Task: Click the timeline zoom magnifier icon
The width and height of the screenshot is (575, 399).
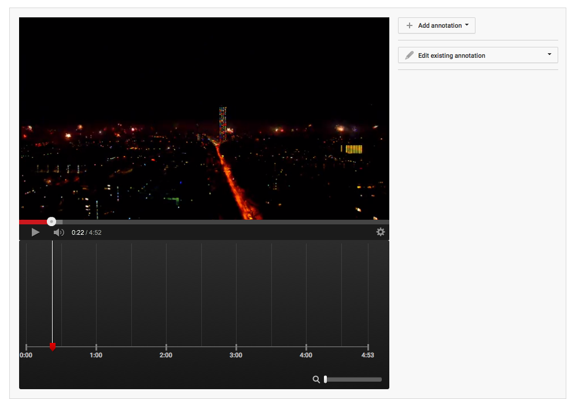Action: point(316,379)
